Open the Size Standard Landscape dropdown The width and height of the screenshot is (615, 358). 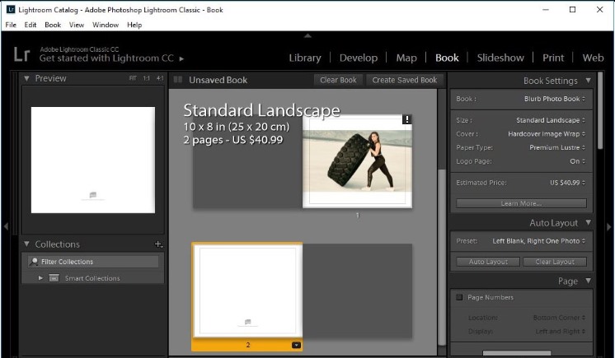click(551, 120)
